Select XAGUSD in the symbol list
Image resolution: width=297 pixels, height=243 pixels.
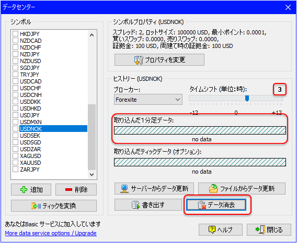pyautogui.click(x=30, y=156)
